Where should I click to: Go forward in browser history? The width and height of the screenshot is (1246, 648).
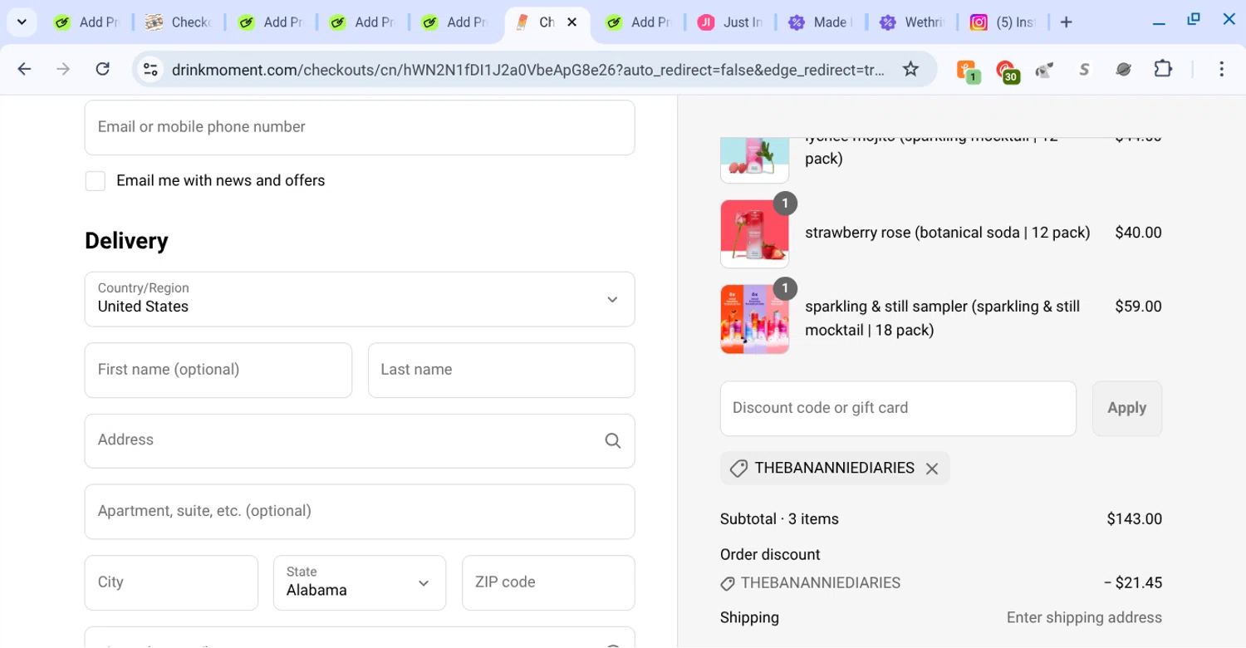click(63, 69)
